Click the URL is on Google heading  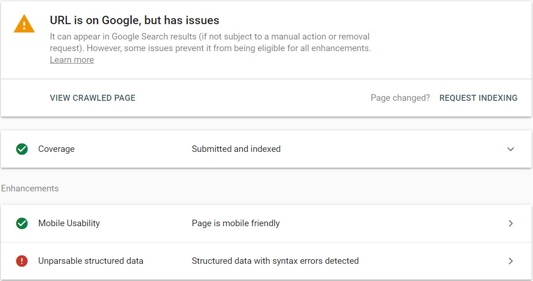(x=135, y=20)
